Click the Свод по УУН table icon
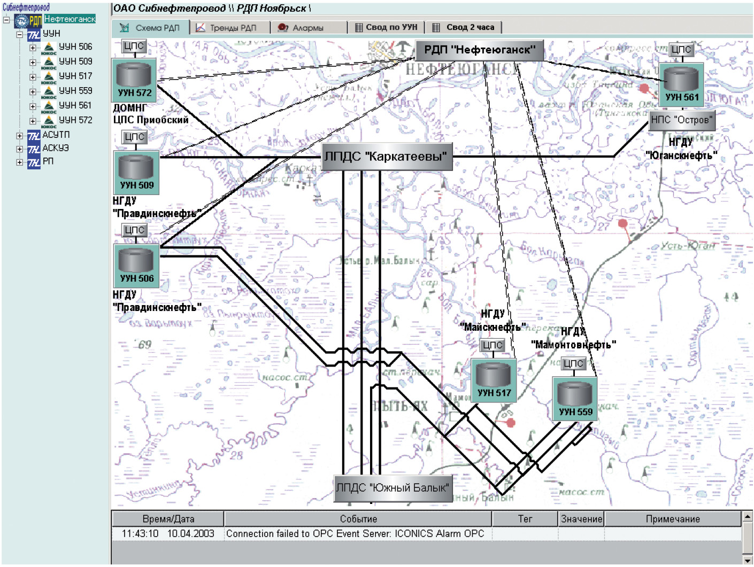 point(359,28)
